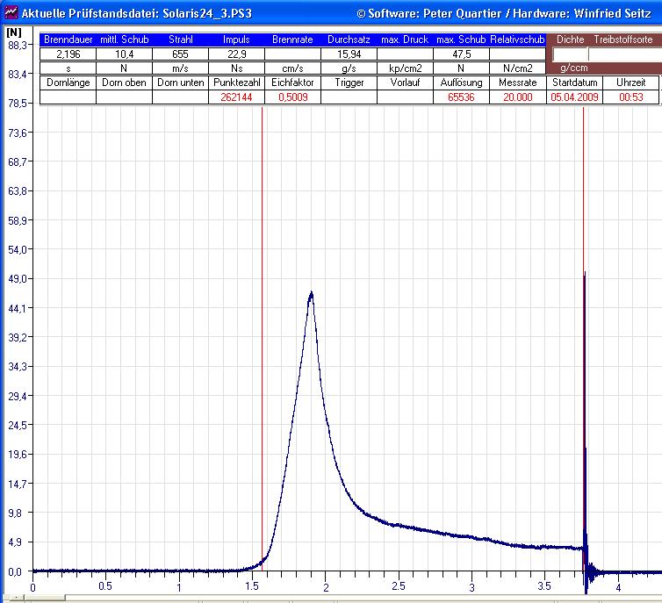This screenshot has width=662, height=603.
Task: Click the Uhrzeit value 00:53
Action: [630, 97]
